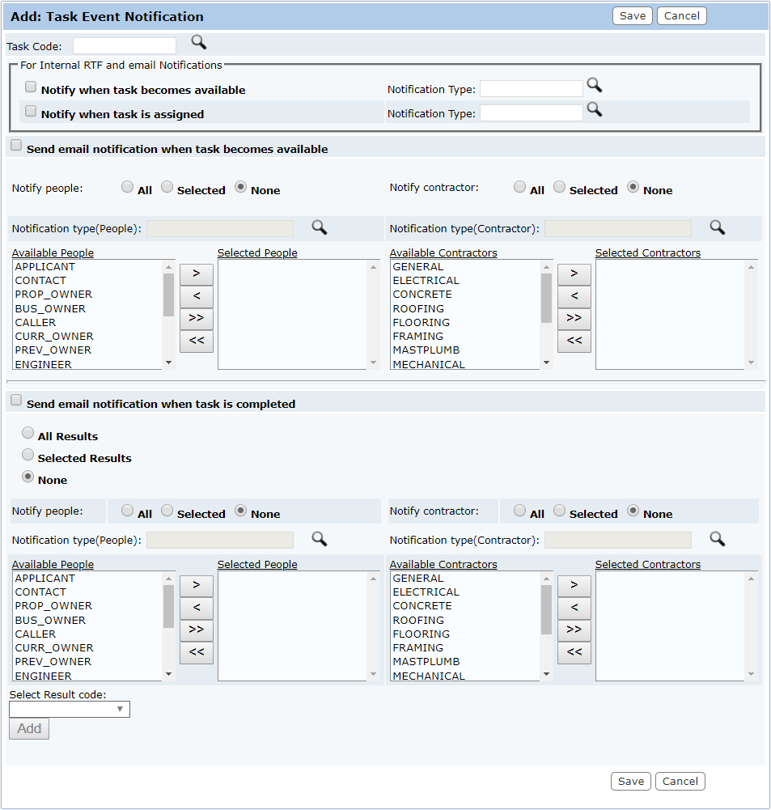Select PROP_OWNER in first Available People list
The image size is (771, 810).
coord(53,295)
